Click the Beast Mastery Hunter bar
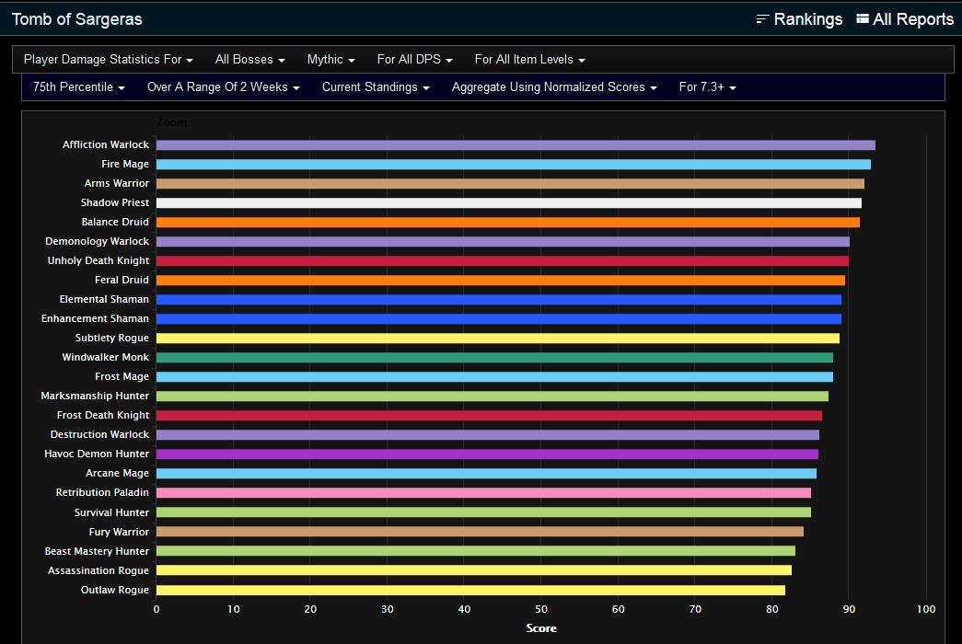This screenshot has height=644, width=962. tap(476, 551)
